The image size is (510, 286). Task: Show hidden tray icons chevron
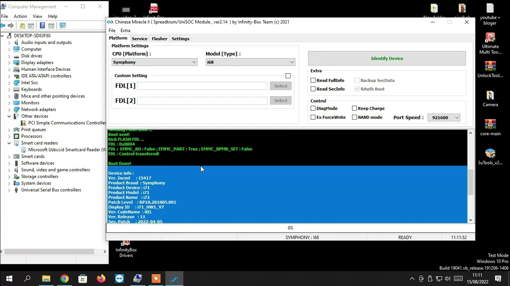[x=412, y=278]
